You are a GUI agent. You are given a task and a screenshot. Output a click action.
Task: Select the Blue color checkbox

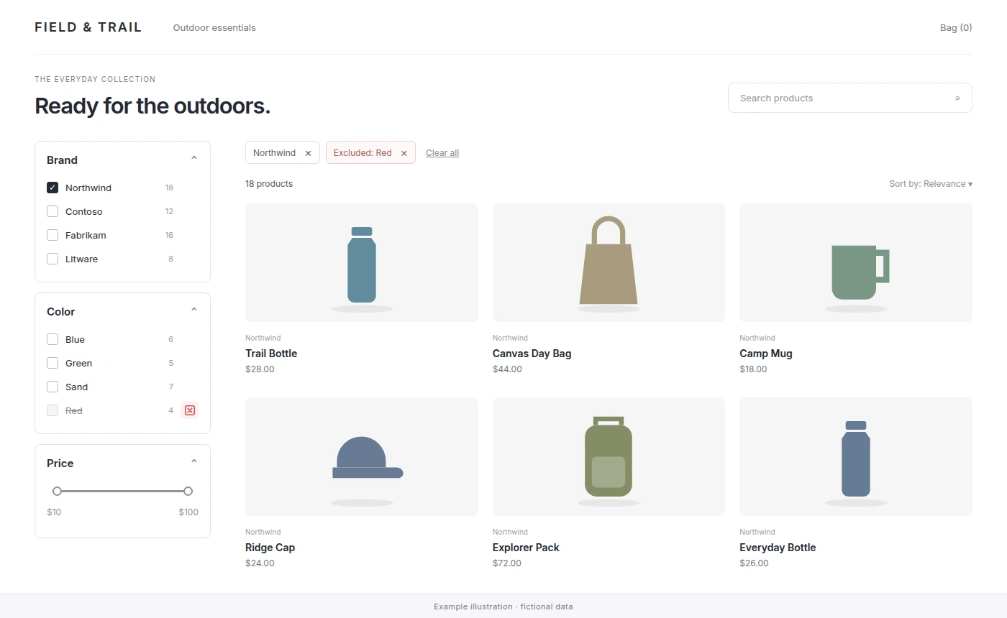click(53, 339)
